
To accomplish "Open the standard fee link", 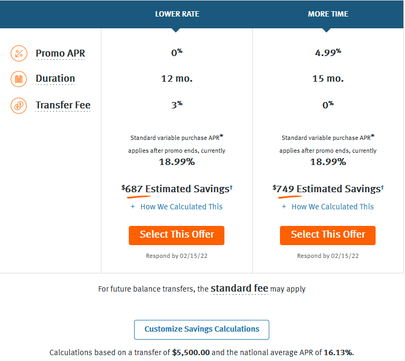I will tap(239, 288).
